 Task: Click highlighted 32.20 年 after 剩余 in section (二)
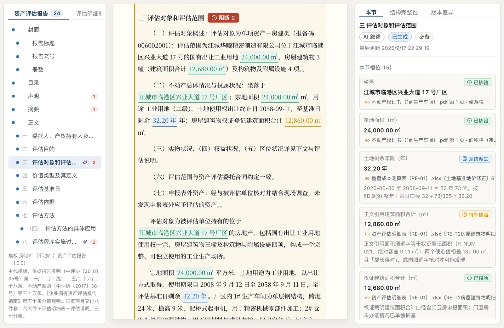[x=164, y=121]
